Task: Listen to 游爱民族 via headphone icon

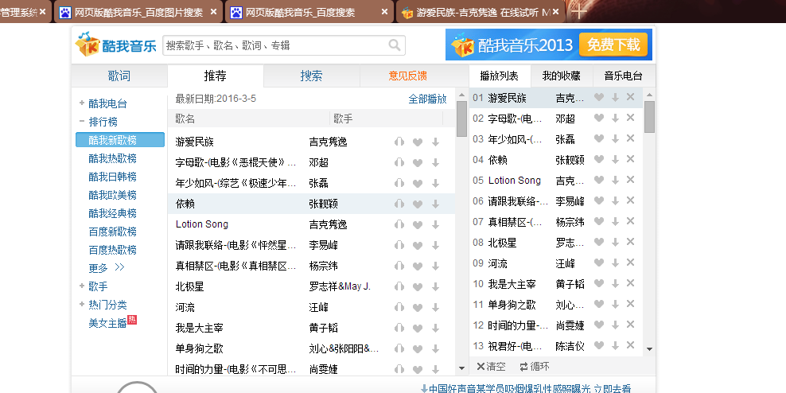Action: tap(399, 142)
